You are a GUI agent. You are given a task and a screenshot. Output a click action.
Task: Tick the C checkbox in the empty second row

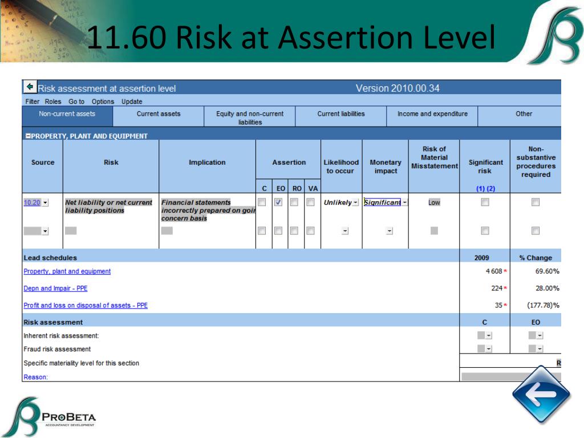[262, 230]
